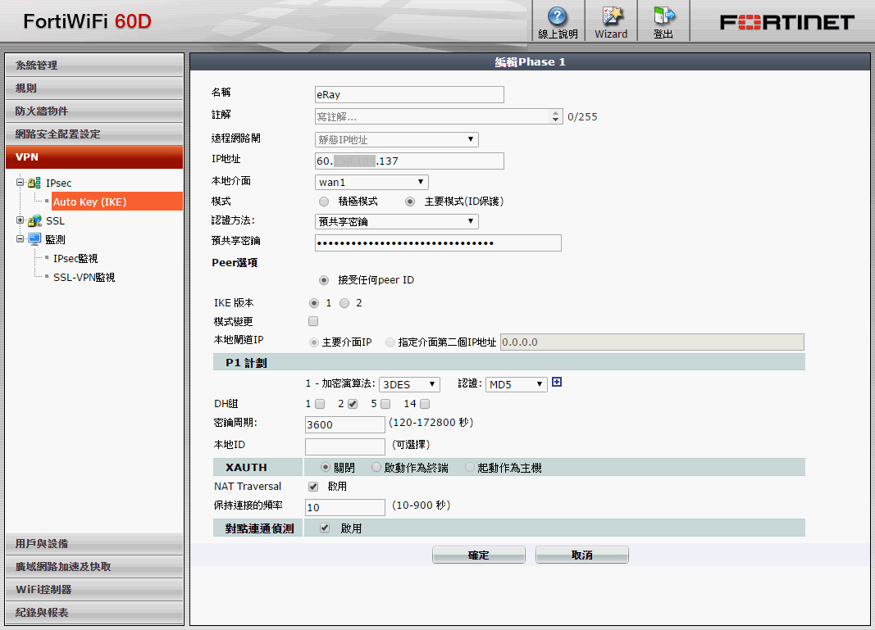Check DH group 1 checkbox
The width and height of the screenshot is (875, 630).
(x=320, y=404)
